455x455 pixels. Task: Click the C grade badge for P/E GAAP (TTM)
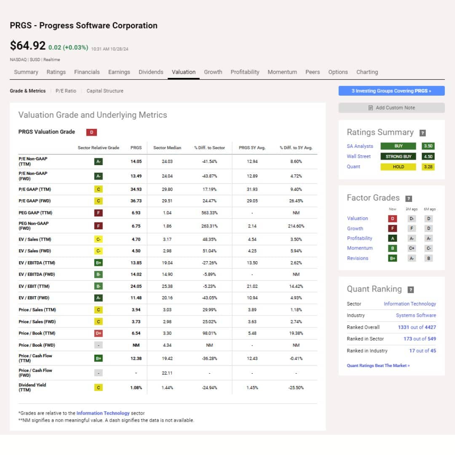pos(98,190)
